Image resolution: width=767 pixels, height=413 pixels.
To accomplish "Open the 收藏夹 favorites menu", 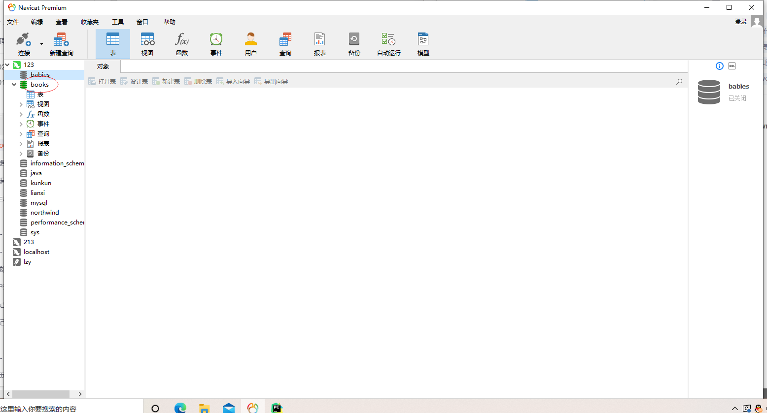I will coord(90,22).
